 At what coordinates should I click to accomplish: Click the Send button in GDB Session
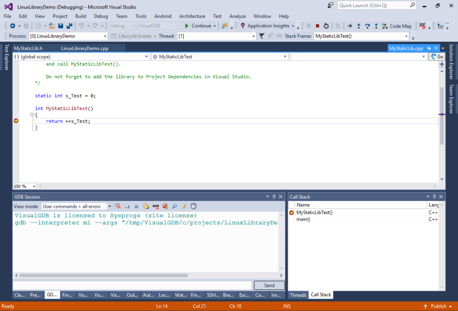269,285
